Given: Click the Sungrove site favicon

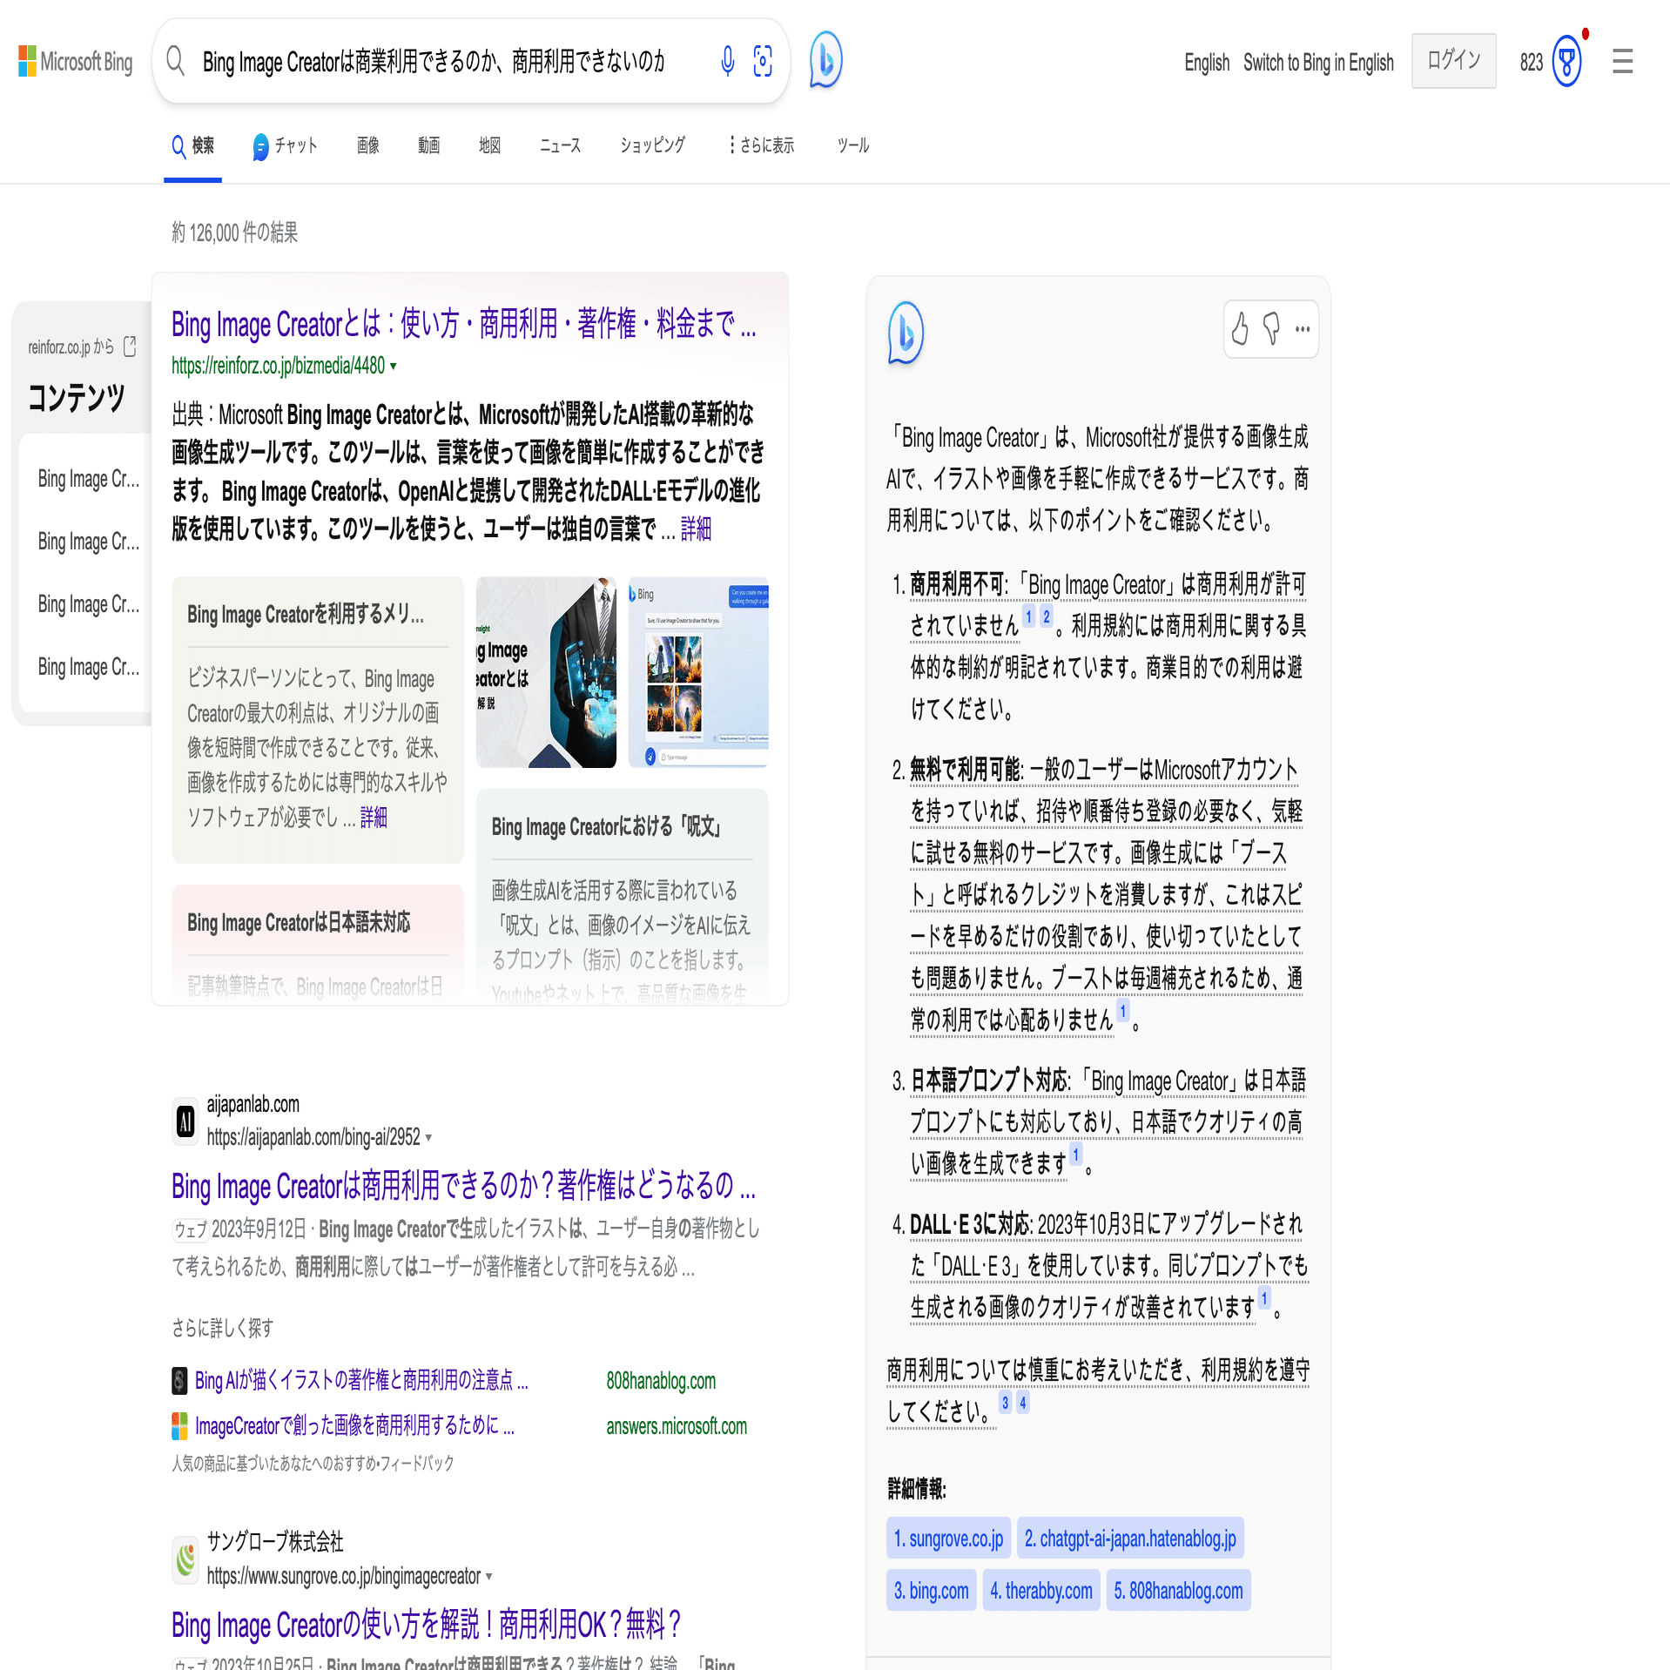Looking at the screenshot, I should click(185, 1559).
